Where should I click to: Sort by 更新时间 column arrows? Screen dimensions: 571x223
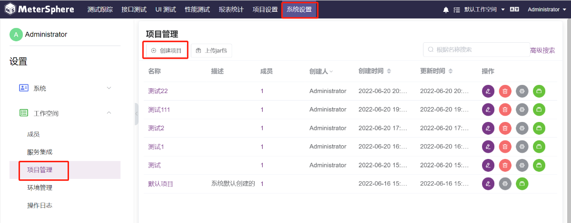coord(451,71)
